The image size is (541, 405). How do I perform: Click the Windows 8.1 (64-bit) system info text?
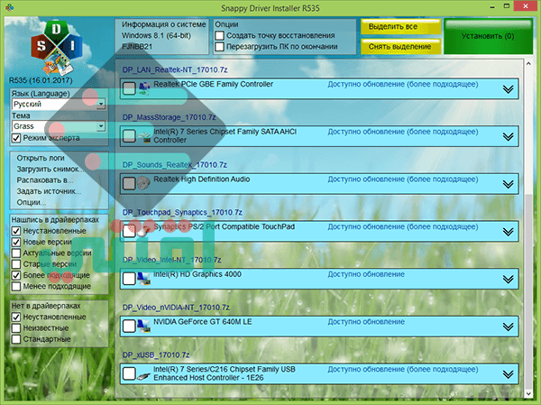pyautogui.click(x=156, y=35)
